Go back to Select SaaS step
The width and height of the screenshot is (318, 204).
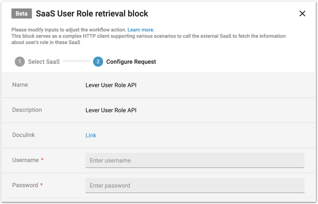tap(44, 62)
